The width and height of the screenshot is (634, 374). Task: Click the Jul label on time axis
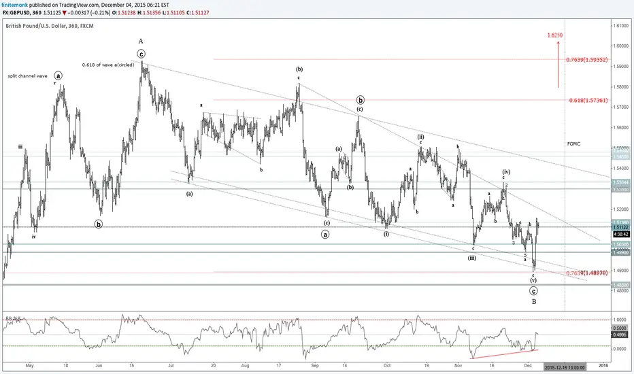[171, 366]
